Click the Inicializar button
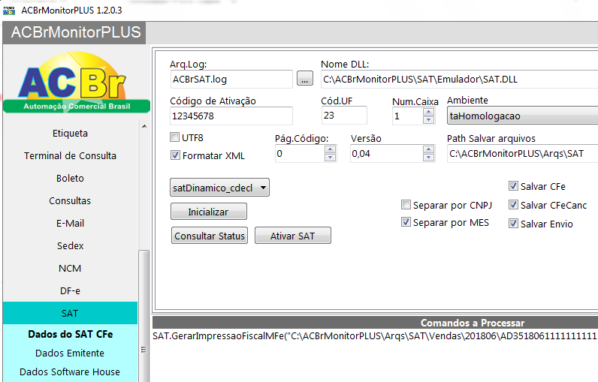 coord(209,212)
